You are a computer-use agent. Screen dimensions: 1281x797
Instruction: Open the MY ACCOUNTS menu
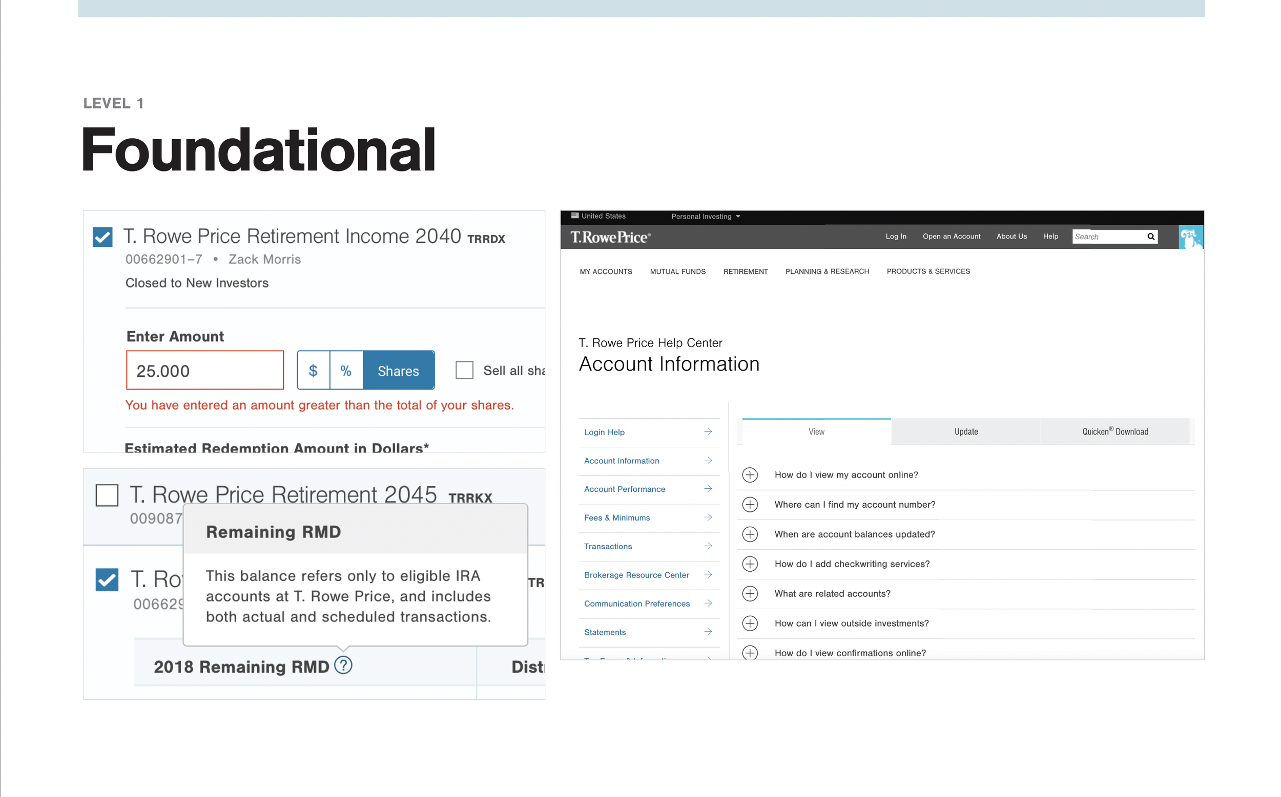[x=606, y=271]
